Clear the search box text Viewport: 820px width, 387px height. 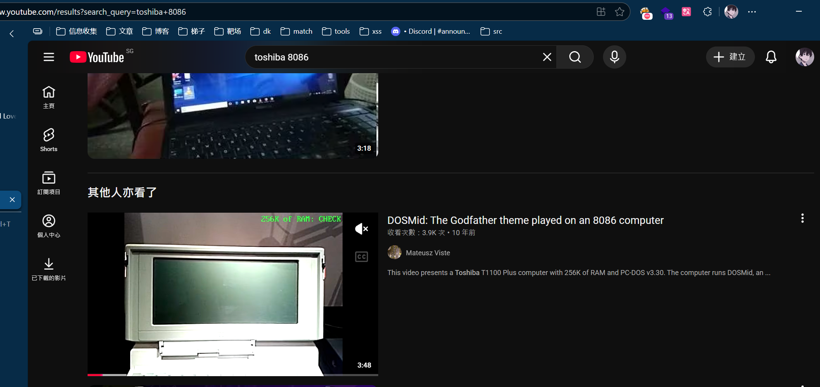click(547, 57)
